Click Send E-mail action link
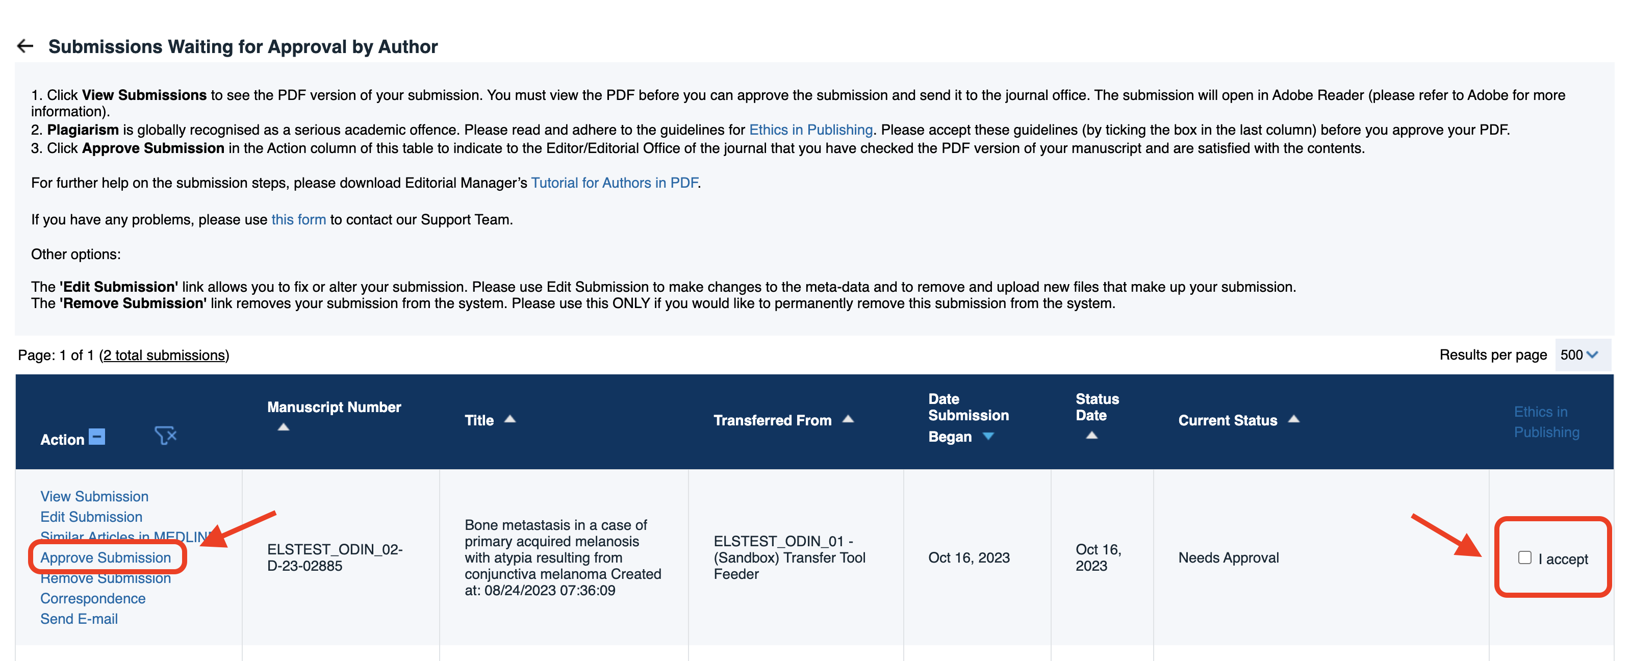Image resolution: width=1631 pixels, height=661 pixels. click(x=79, y=619)
